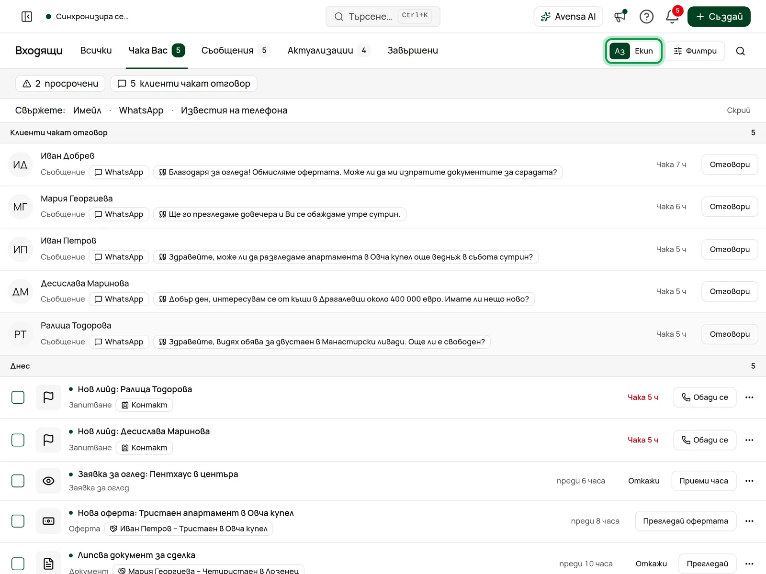Screen dimensions: 766x574
Task: Switch to the Завършени tab
Action: tap(413, 51)
